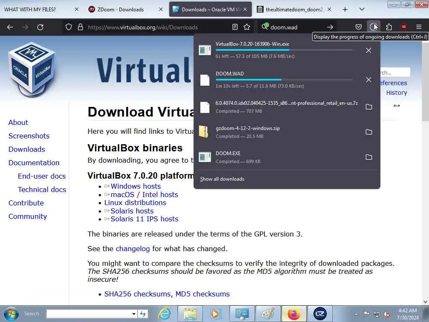The width and height of the screenshot is (429, 322).
Task: Click the site security padlock icon
Action: [x=80, y=27]
